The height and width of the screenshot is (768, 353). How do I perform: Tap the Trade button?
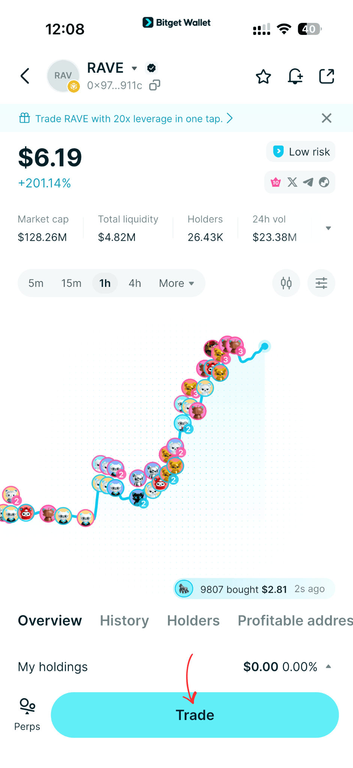pyautogui.click(x=195, y=715)
